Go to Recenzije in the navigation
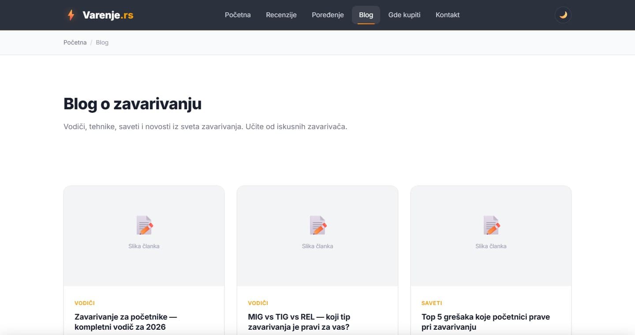Screen dimensions: 635x335 [x=281, y=15]
